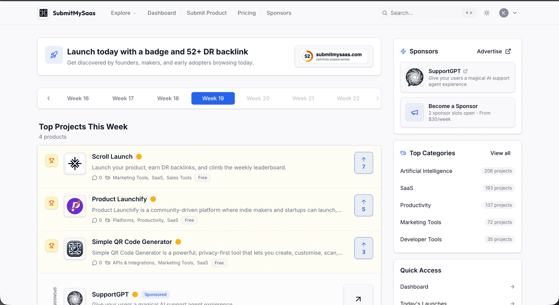This screenshot has height=305, width=559.
Task: Click the Advertise link
Action: tap(494, 51)
